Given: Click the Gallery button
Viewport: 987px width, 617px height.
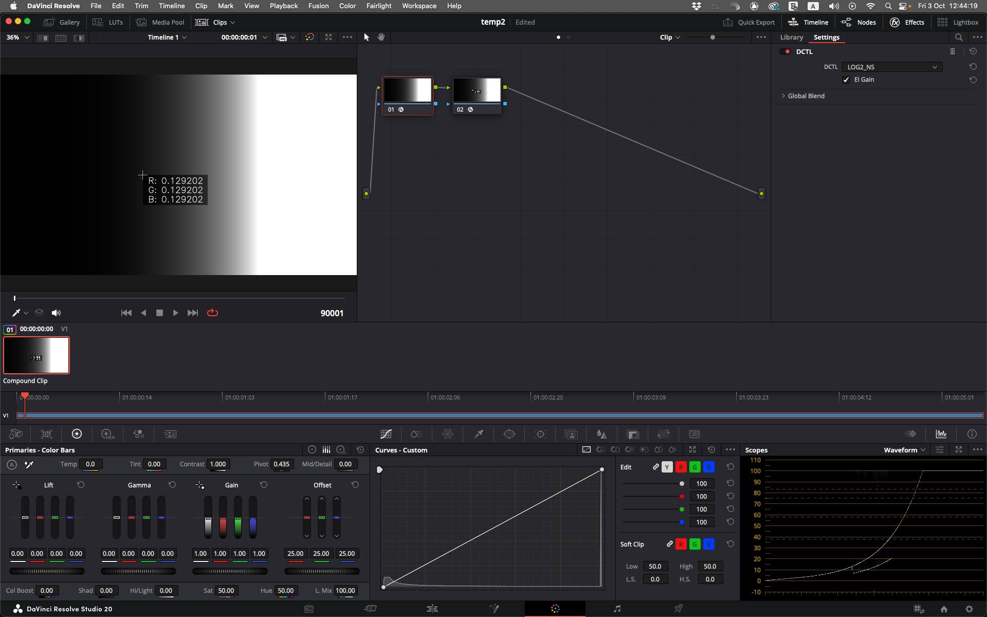Looking at the screenshot, I should [62, 22].
